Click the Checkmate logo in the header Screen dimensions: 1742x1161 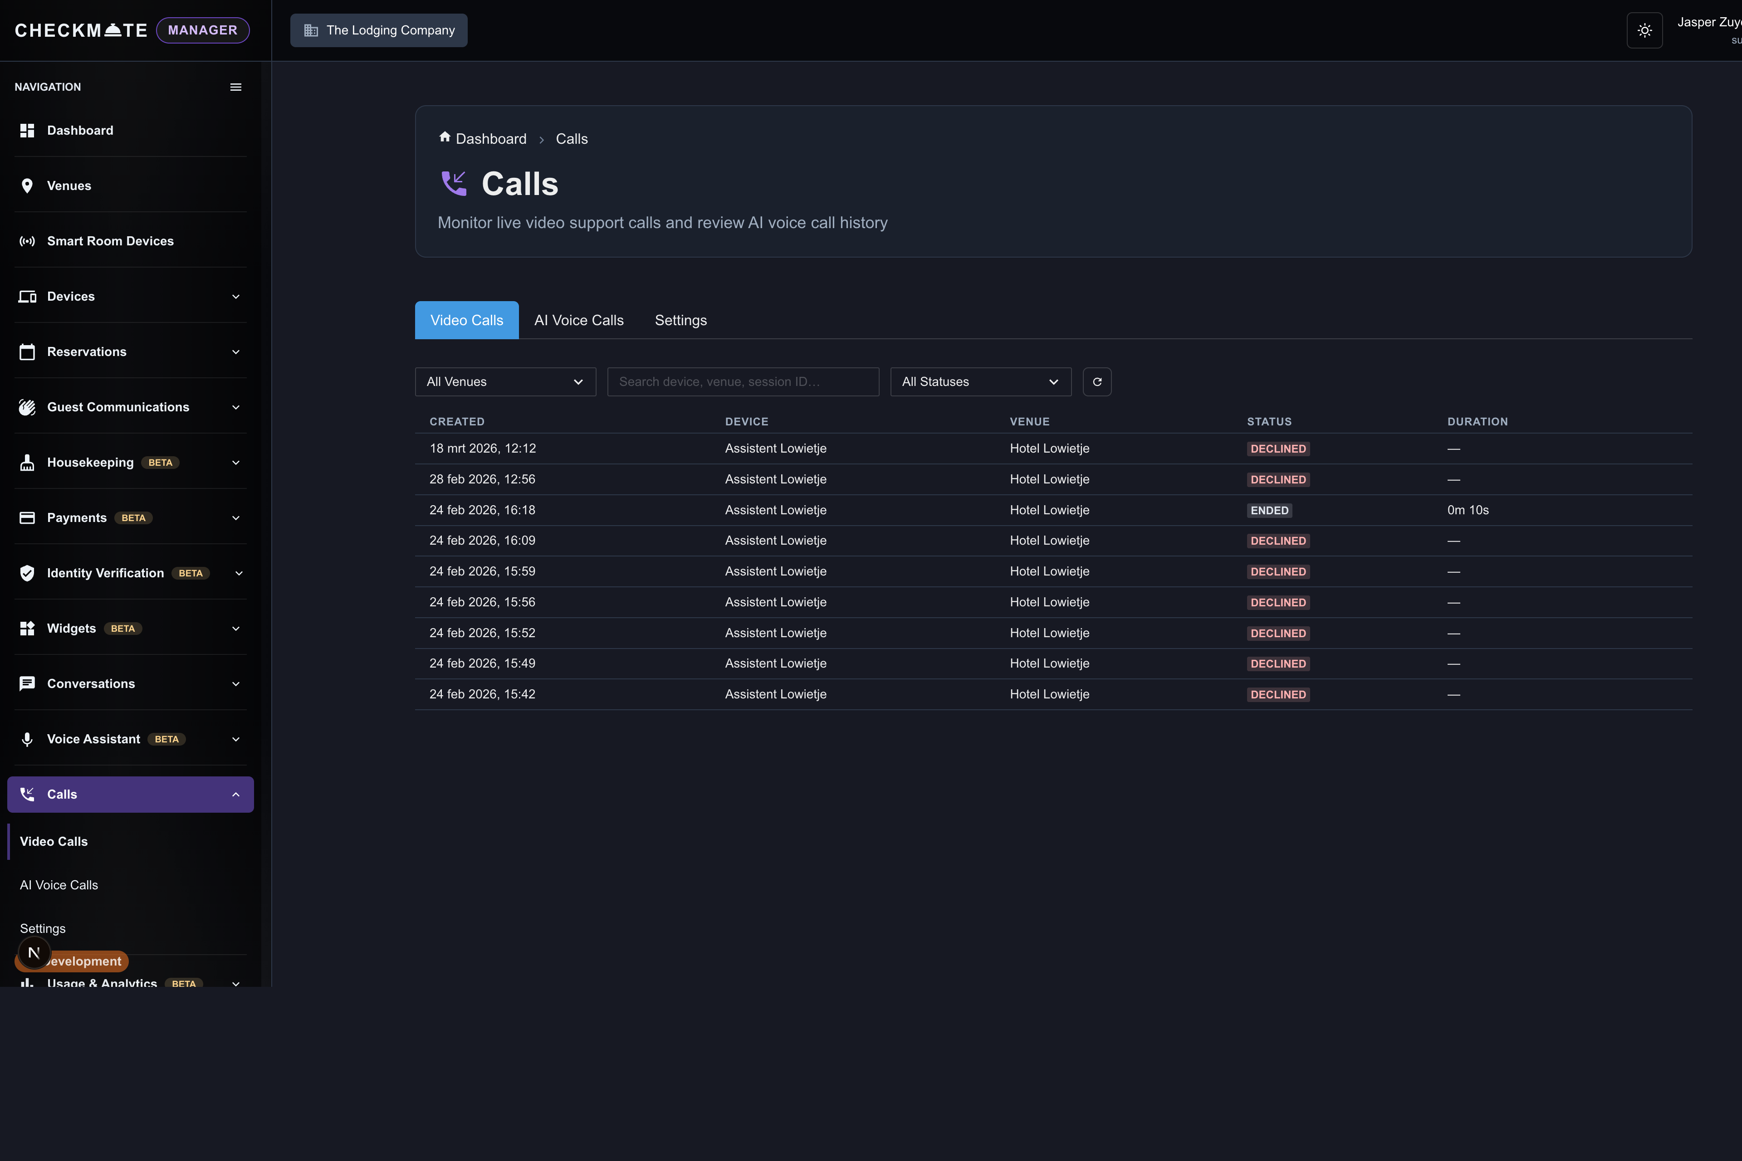point(82,30)
